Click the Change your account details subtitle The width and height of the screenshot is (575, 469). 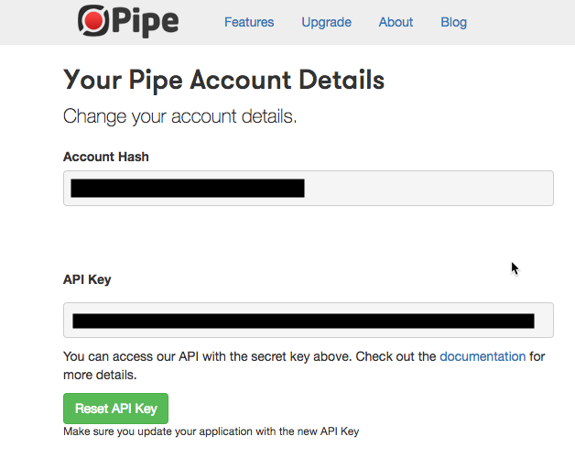point(179,116)
